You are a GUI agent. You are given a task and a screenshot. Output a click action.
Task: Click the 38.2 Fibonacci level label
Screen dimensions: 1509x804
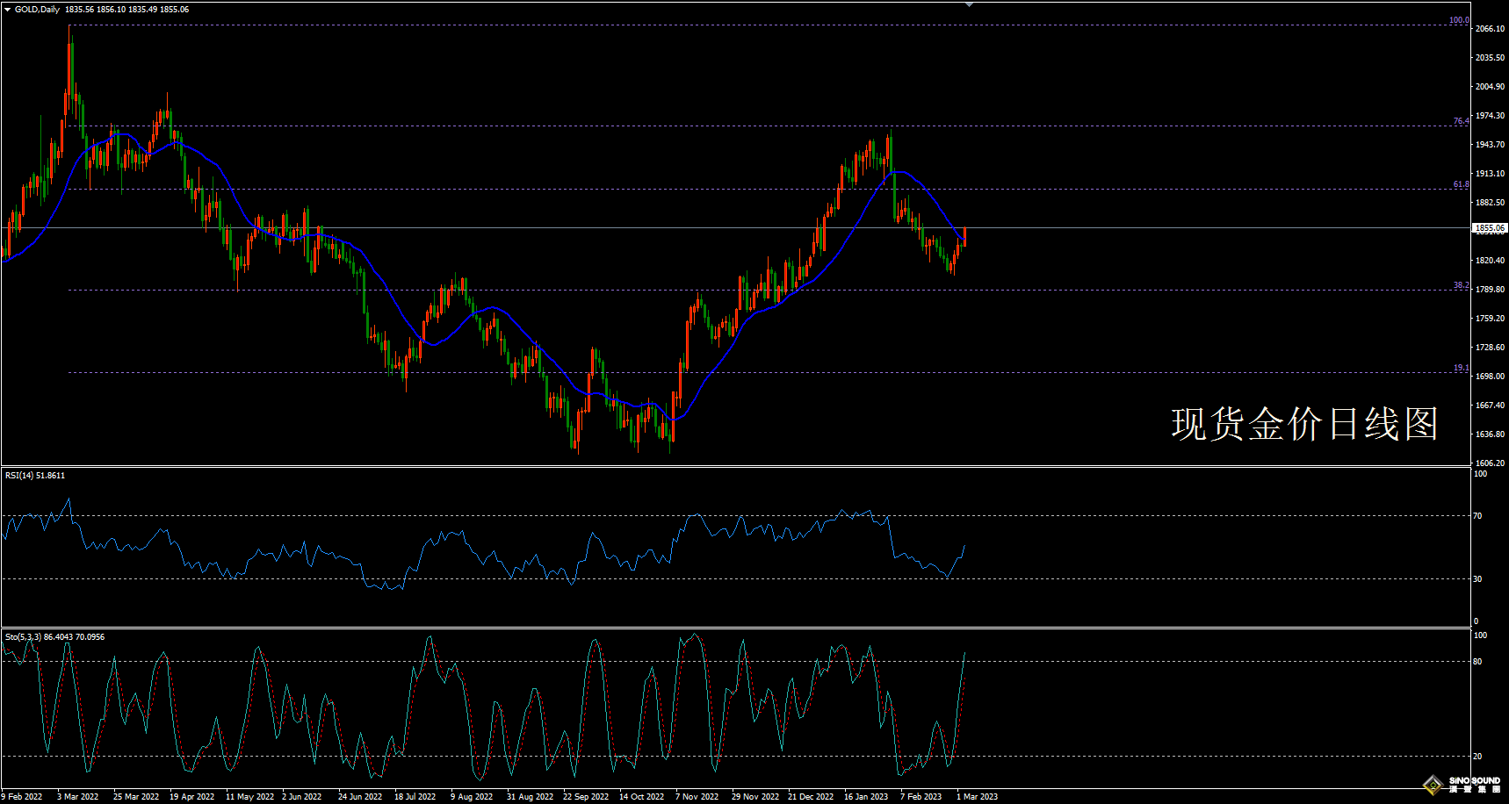(1461, 285)
